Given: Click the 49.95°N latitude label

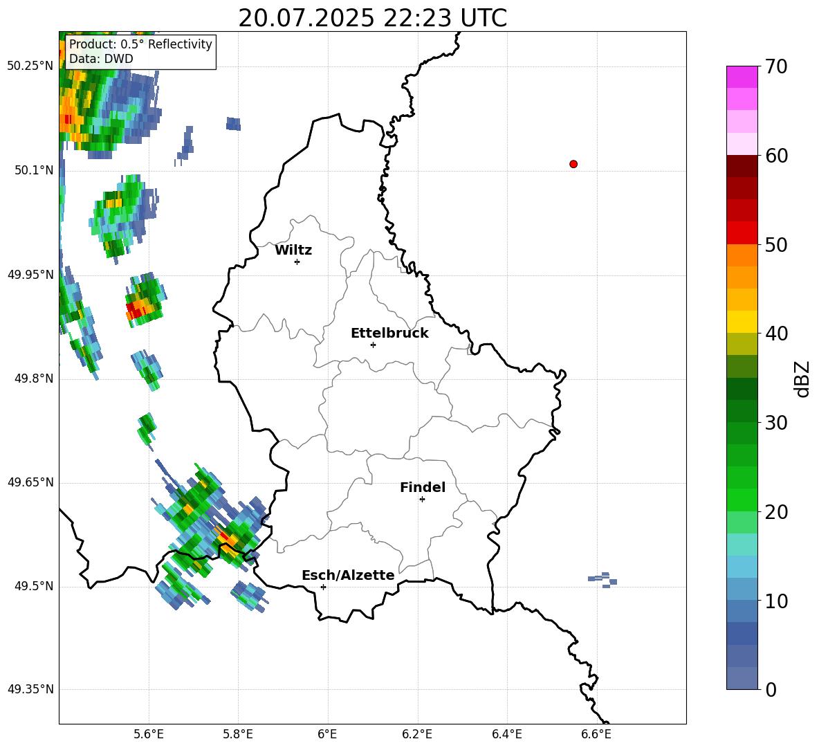Looking at the screenshot, I should (x=30, y=275).
